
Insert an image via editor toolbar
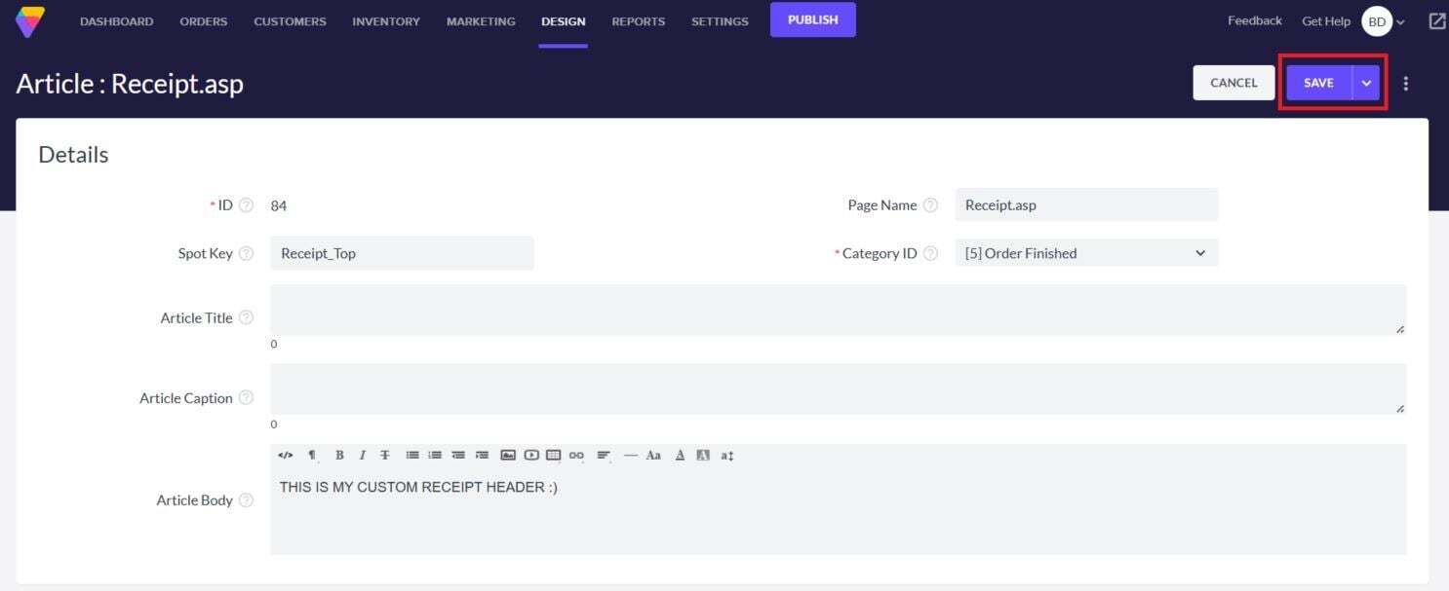tap(508, 455)
